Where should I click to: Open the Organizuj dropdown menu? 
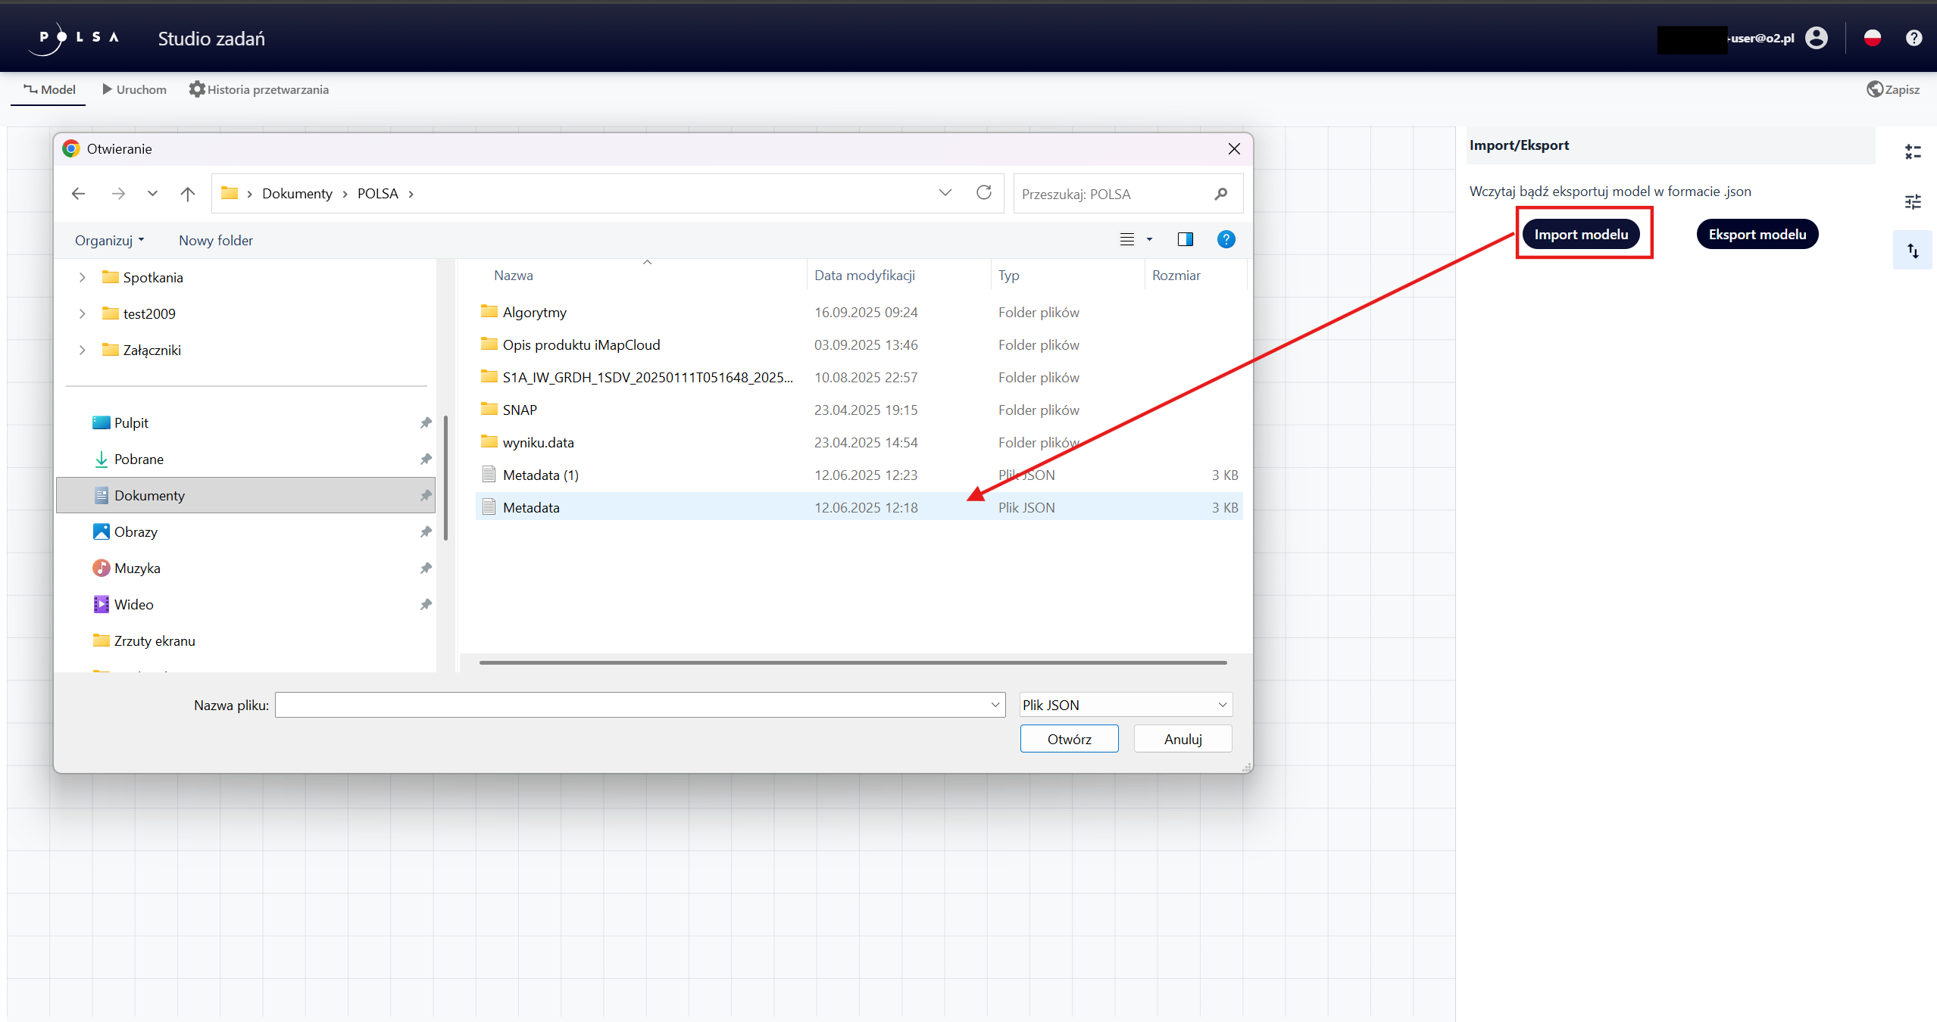(x=109, y=241)
